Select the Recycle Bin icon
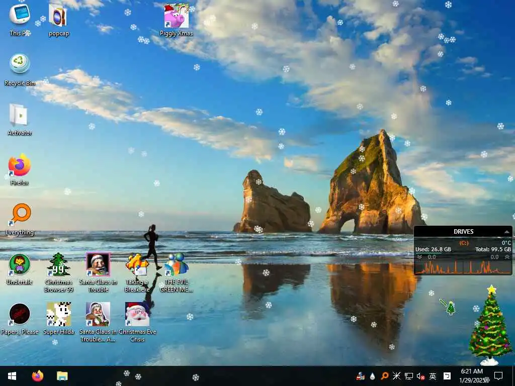515x386 pixels. pyautogui.click(x=20, y=69)
